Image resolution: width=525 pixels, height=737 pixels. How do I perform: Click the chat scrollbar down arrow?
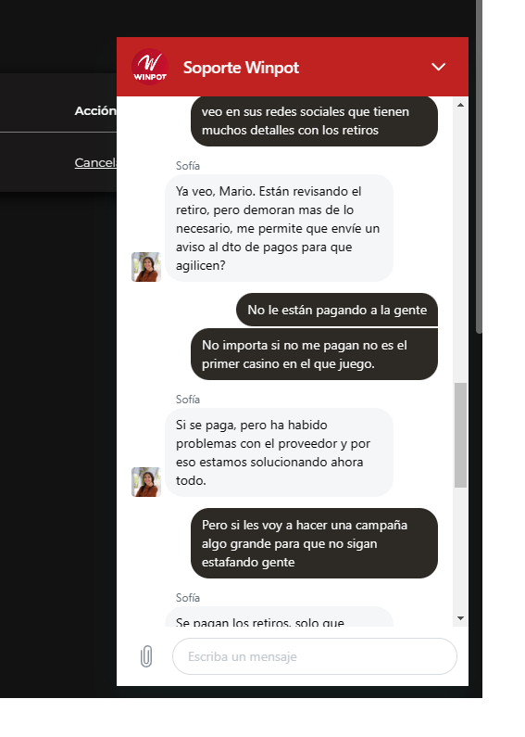pyautogui.click(x=460, y=618)
